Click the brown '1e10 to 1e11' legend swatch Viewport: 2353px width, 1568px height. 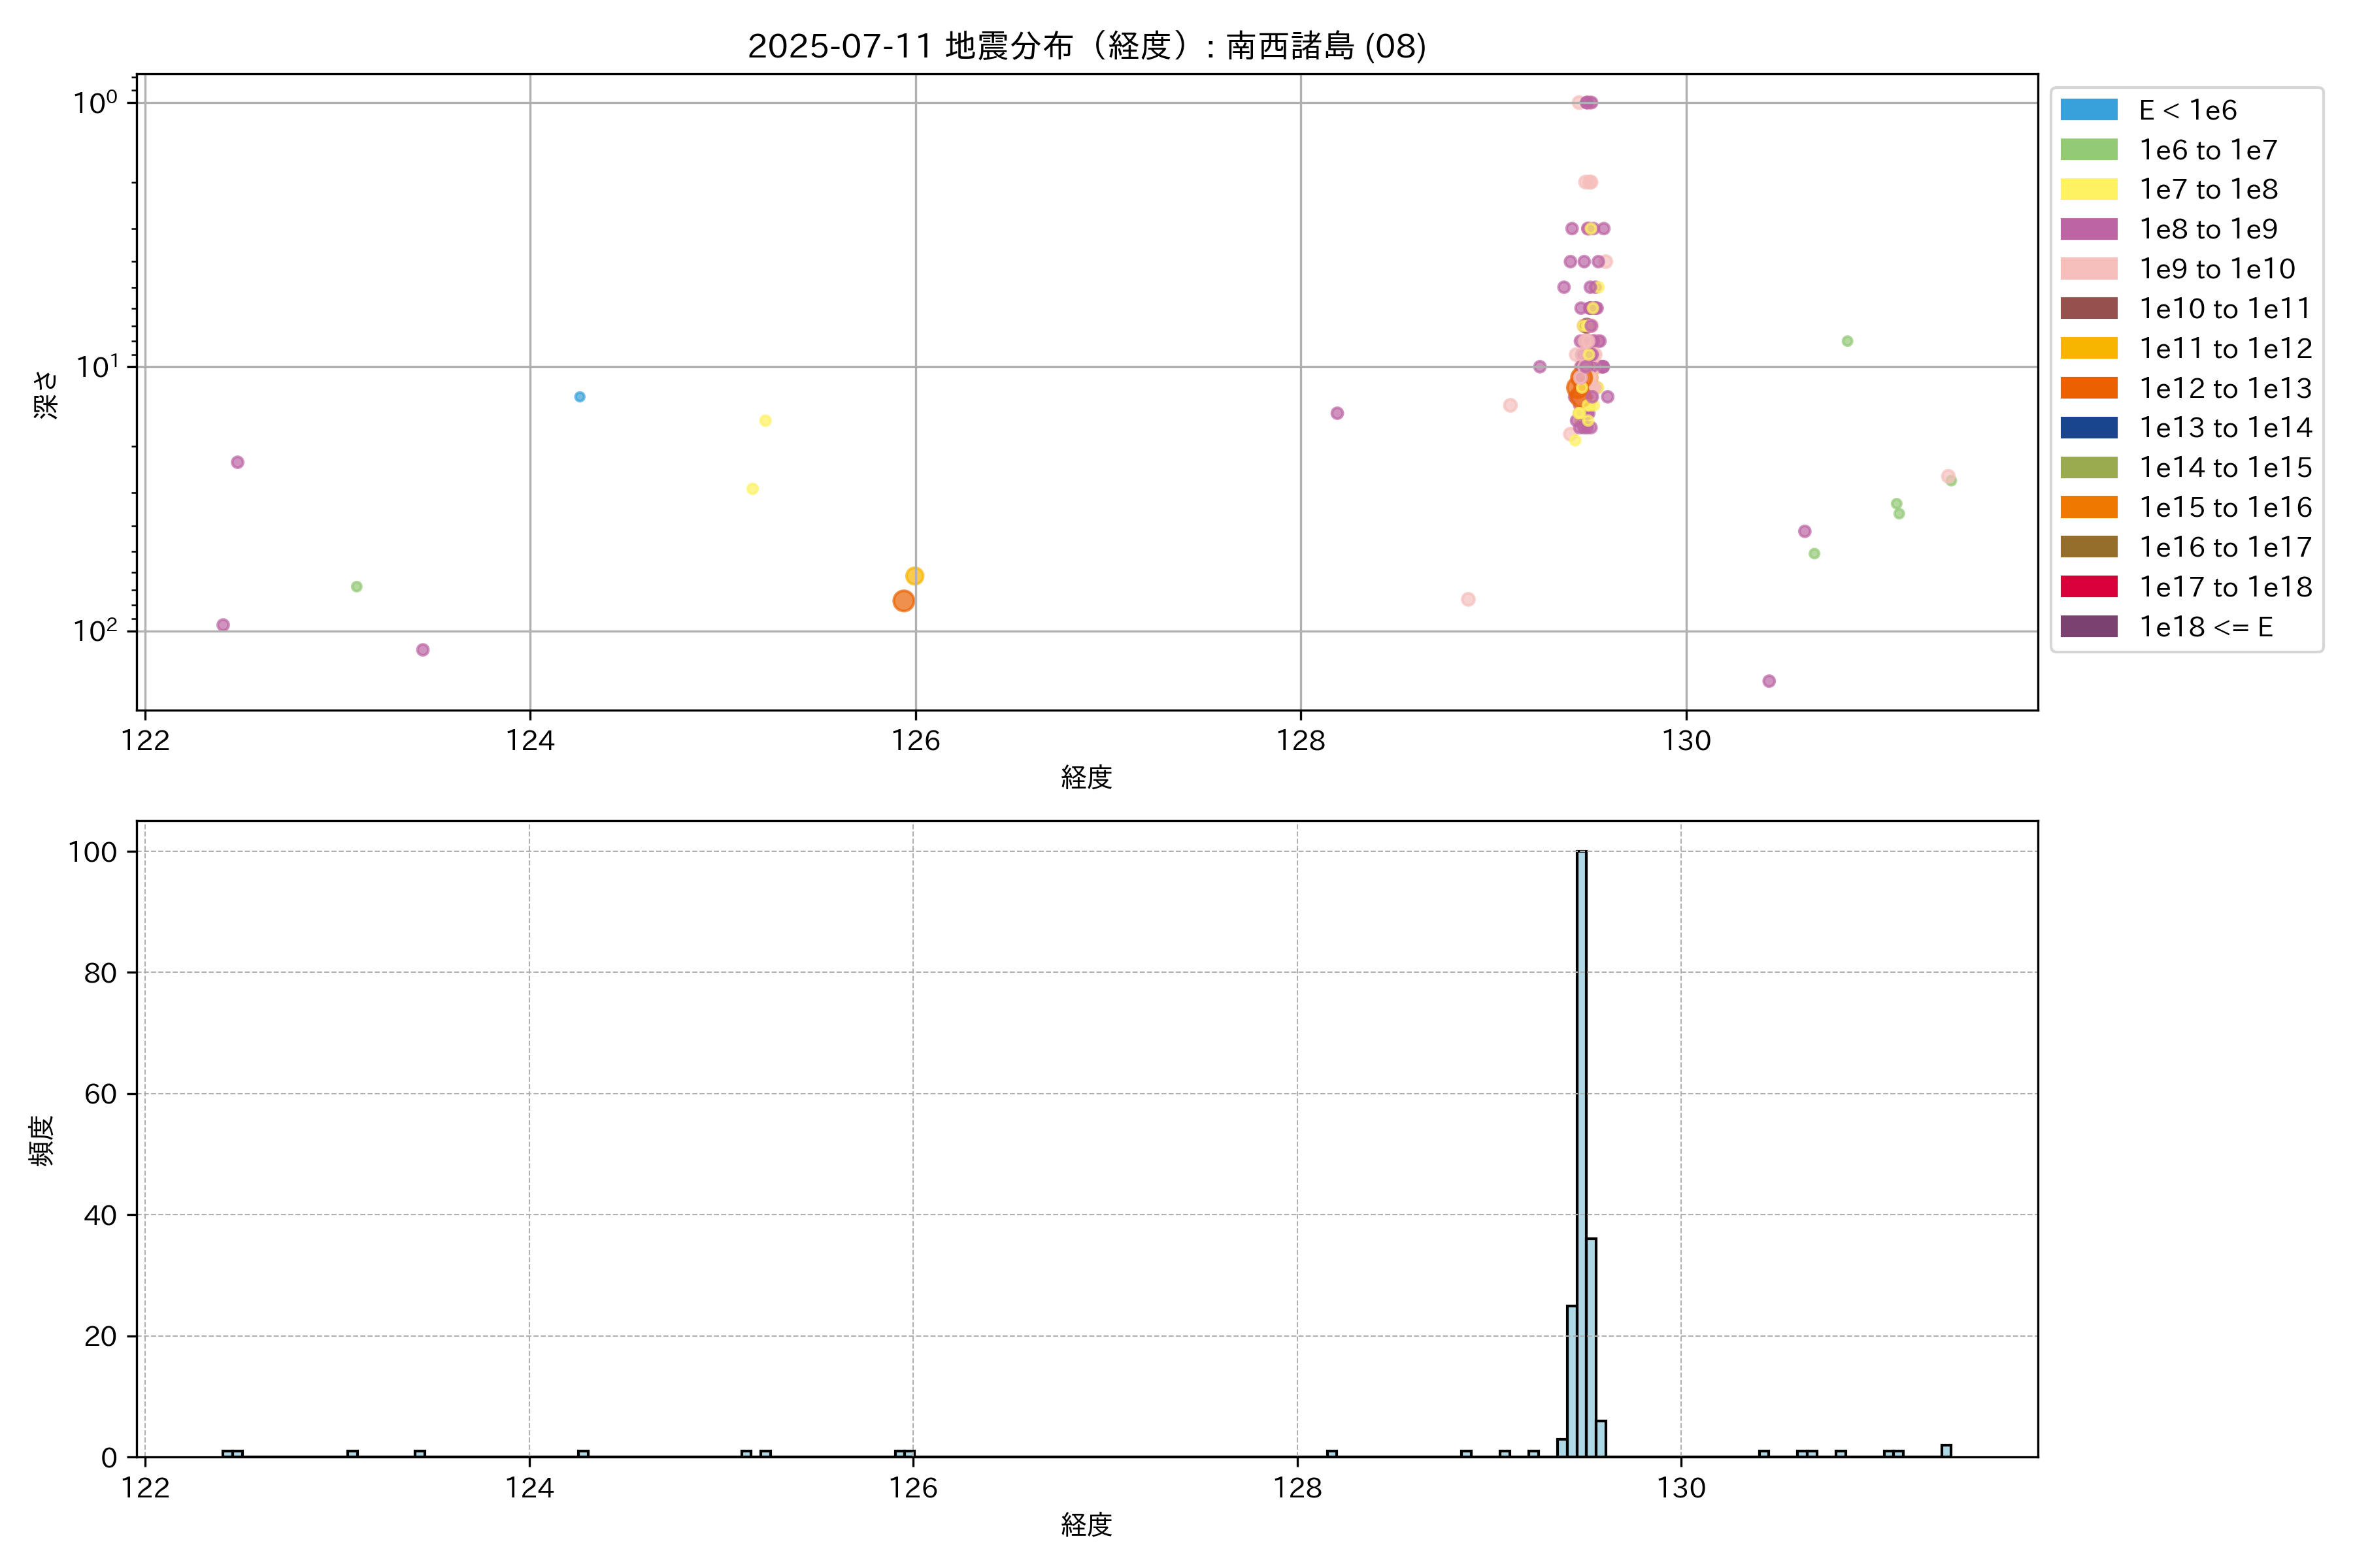click(x=2089, y=308)
